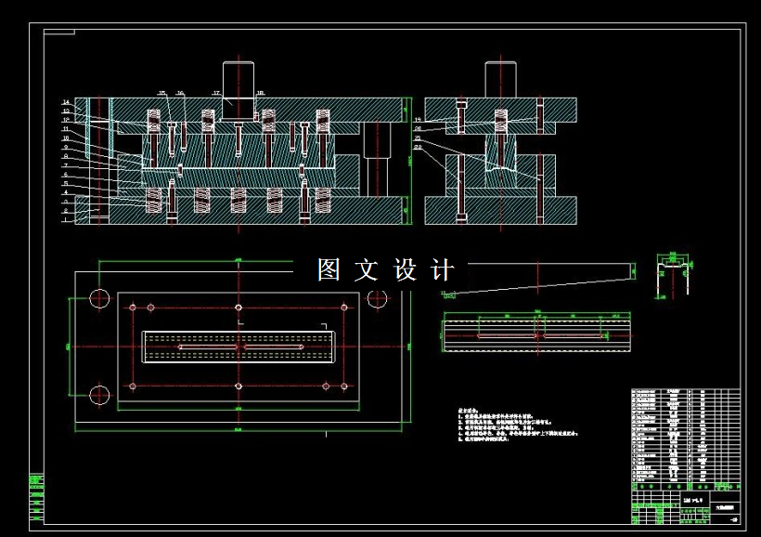This screenshot has width=761, height=537.
Task: Select part callout number 20
Action: 418,128
